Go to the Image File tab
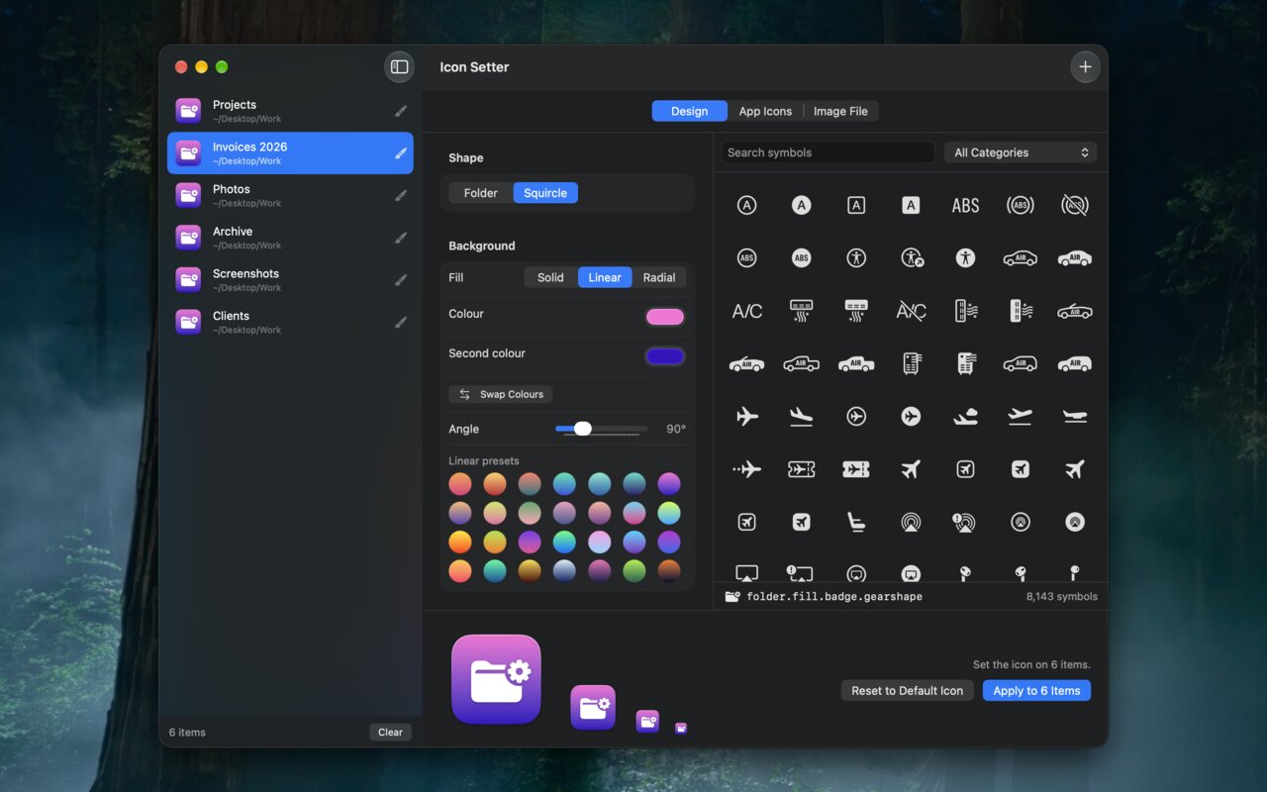Viewport: 1267px width, 792px height. click(x=840, y=111)
